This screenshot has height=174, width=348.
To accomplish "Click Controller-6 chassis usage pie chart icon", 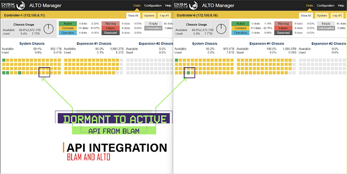I will coord(221,30).
